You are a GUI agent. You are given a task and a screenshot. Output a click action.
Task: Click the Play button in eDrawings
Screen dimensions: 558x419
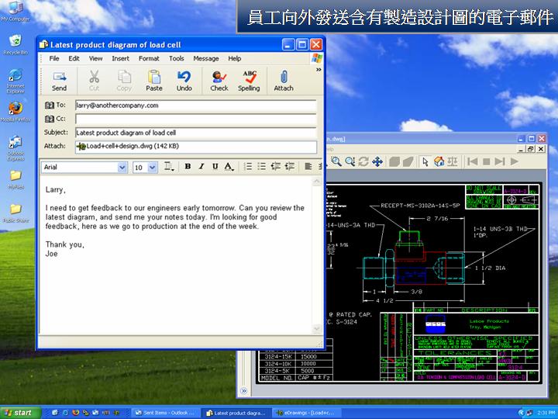(x=514, y=161)
